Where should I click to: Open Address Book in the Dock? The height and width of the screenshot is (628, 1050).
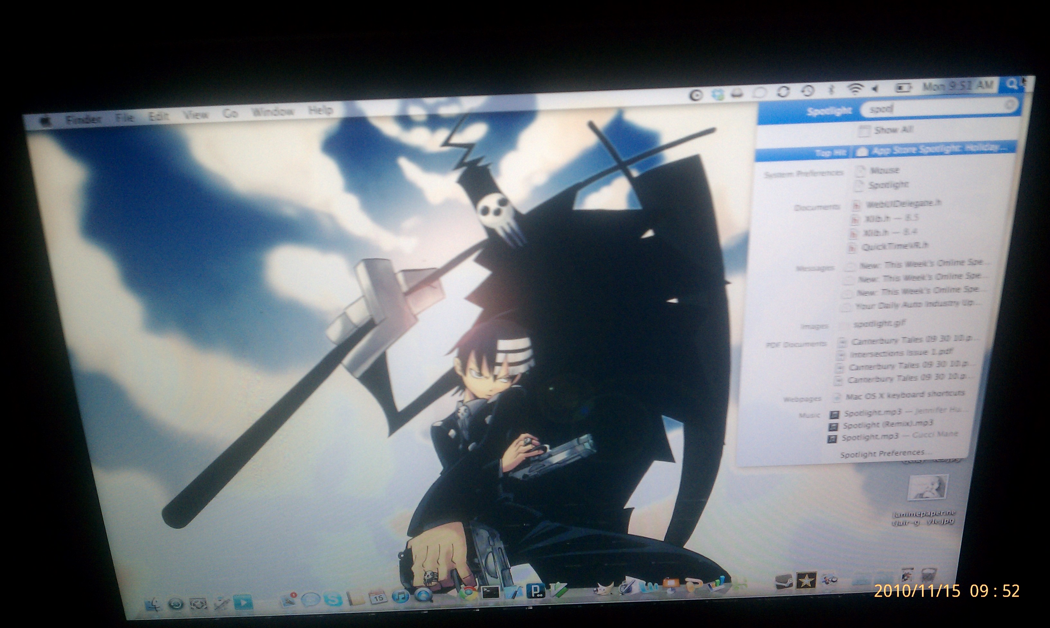point(356,598)
